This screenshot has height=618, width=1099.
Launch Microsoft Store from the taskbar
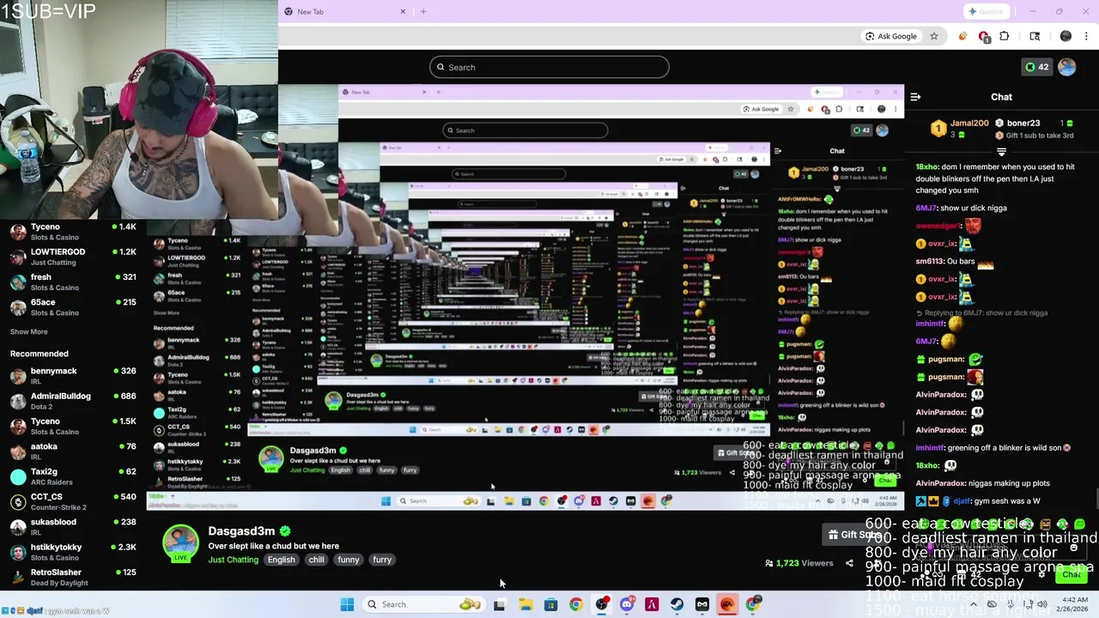coord(550,604)
